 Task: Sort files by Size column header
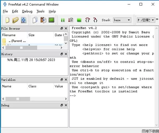point(40,35)
